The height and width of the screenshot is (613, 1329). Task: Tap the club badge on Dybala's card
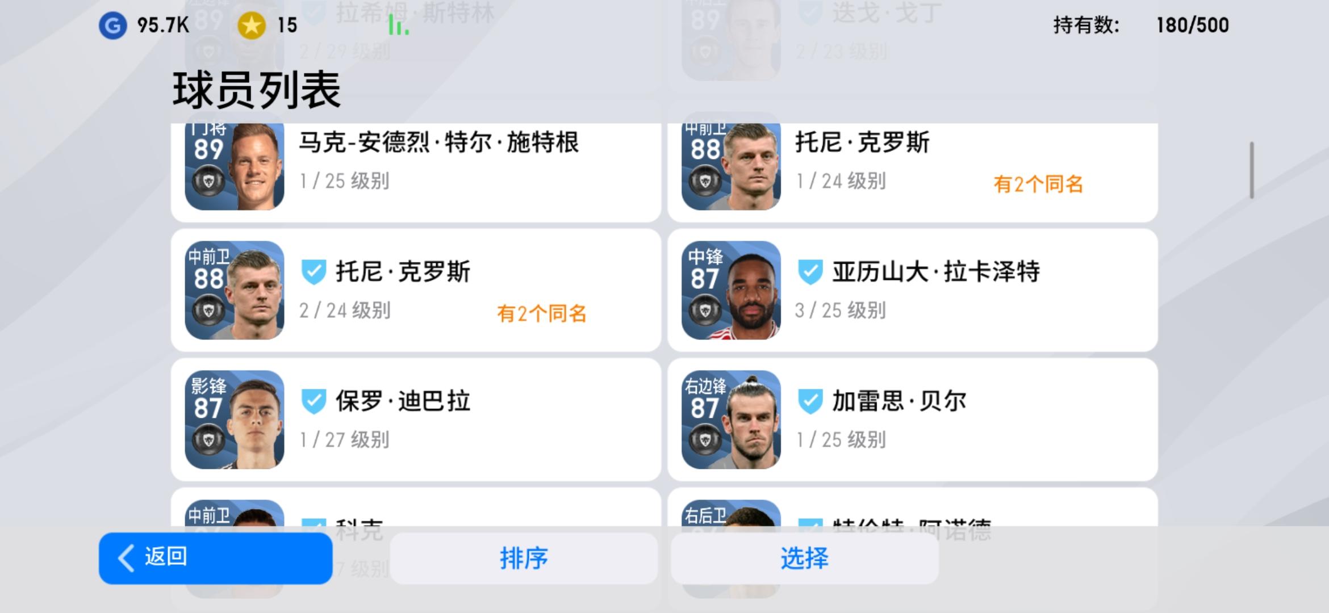pos(208,440)
